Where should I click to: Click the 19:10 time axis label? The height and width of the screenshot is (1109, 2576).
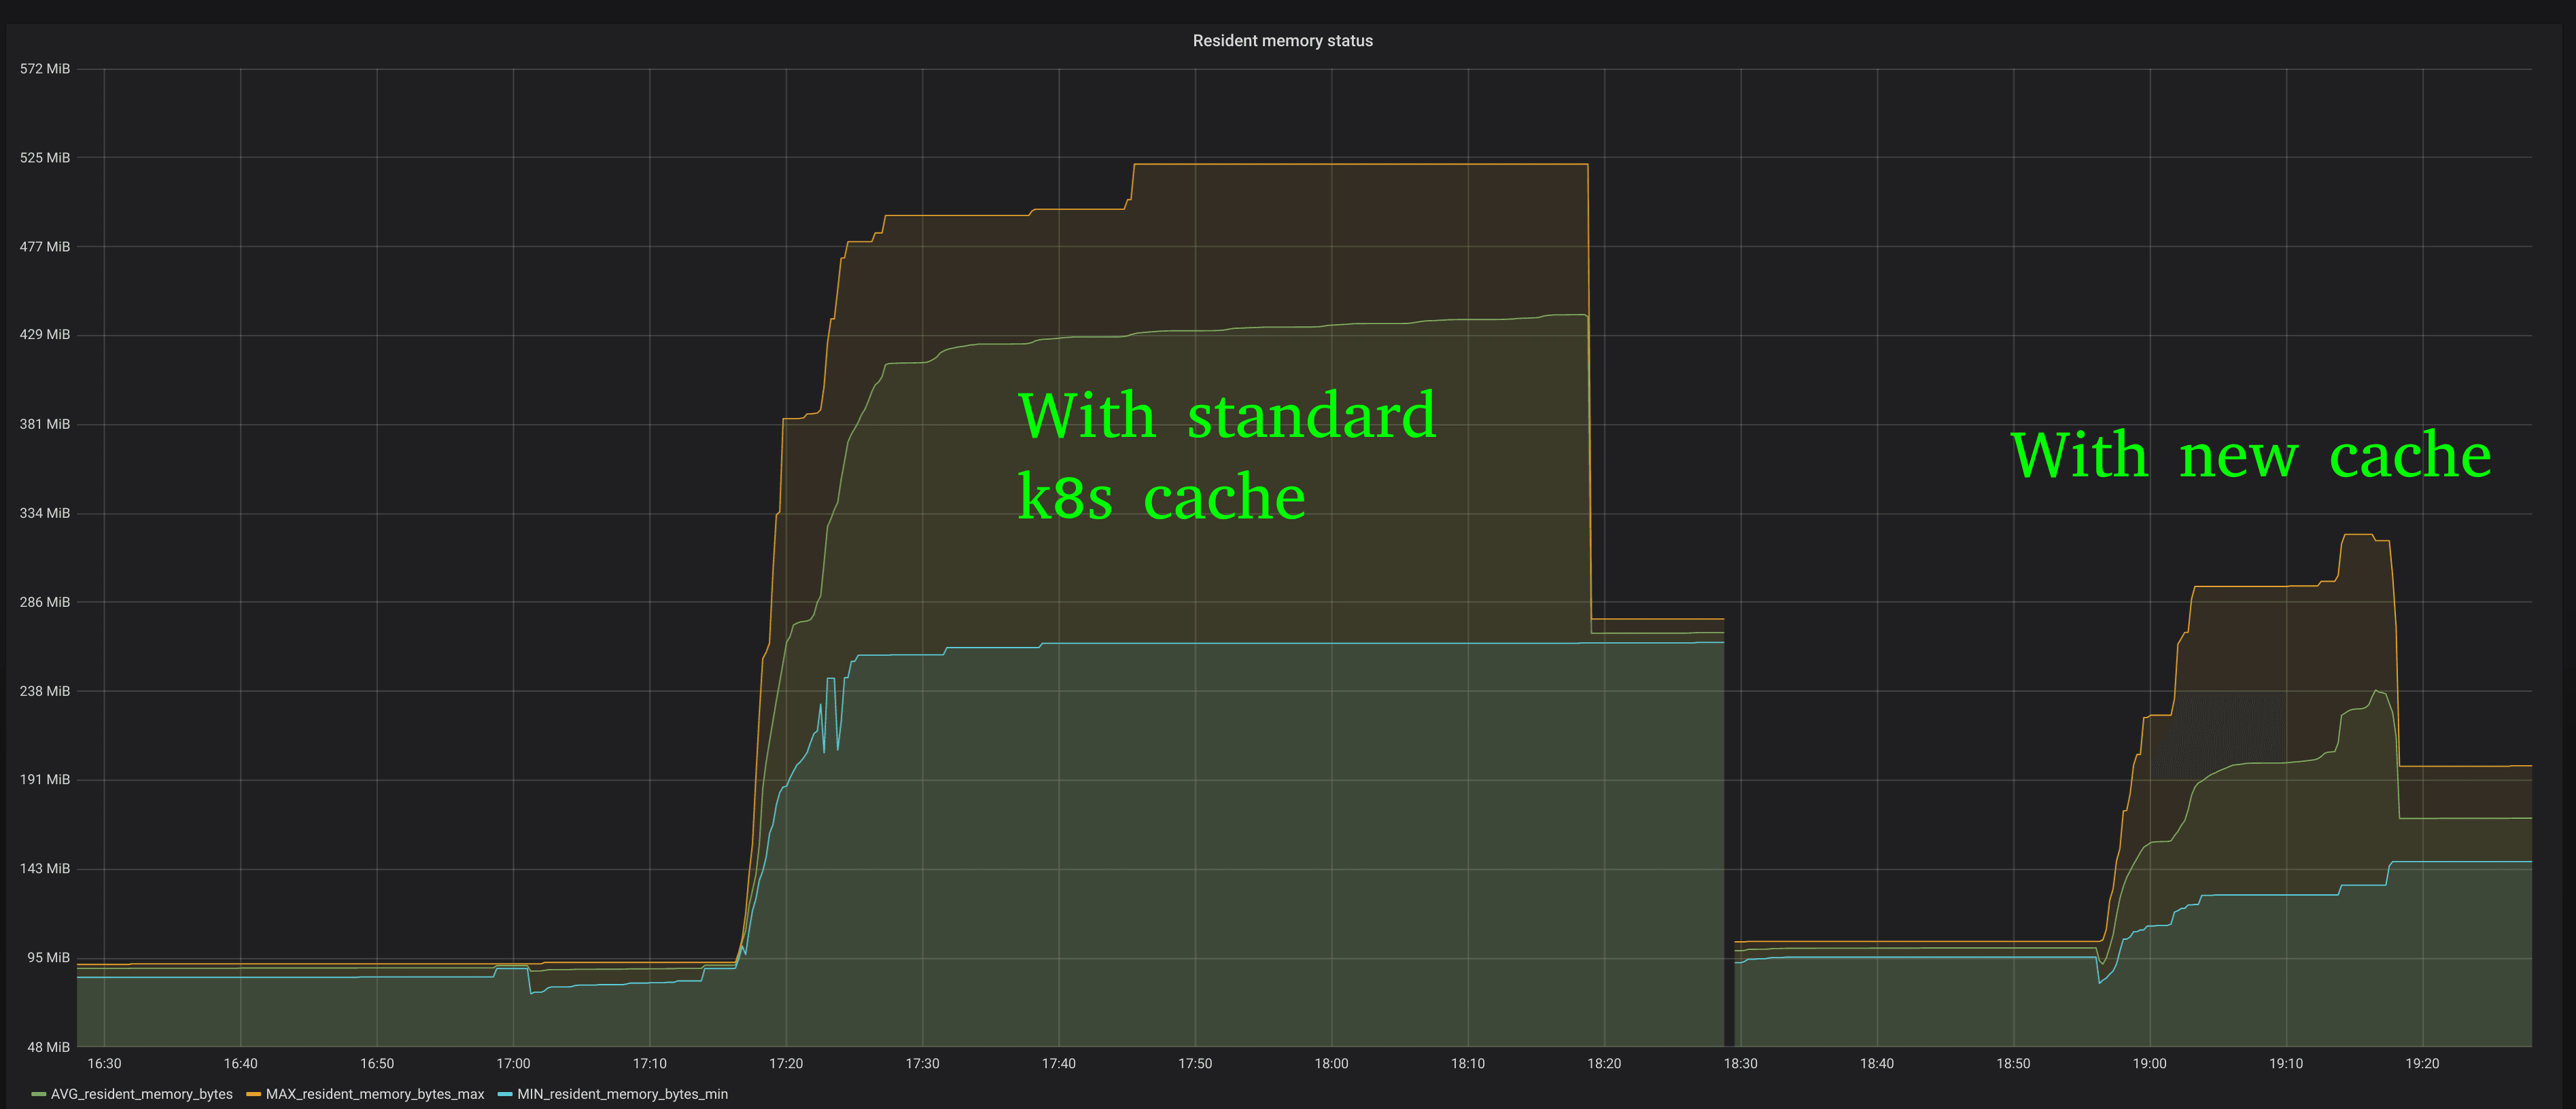[x=2286, y=1064]
